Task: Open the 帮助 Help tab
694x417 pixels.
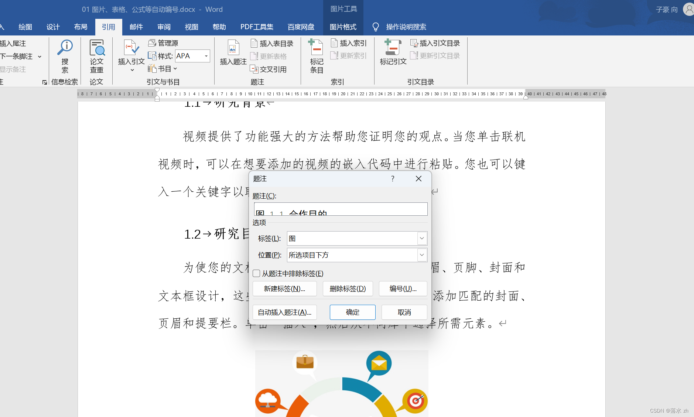Action: pyautogui.click(x=219, y=27)
